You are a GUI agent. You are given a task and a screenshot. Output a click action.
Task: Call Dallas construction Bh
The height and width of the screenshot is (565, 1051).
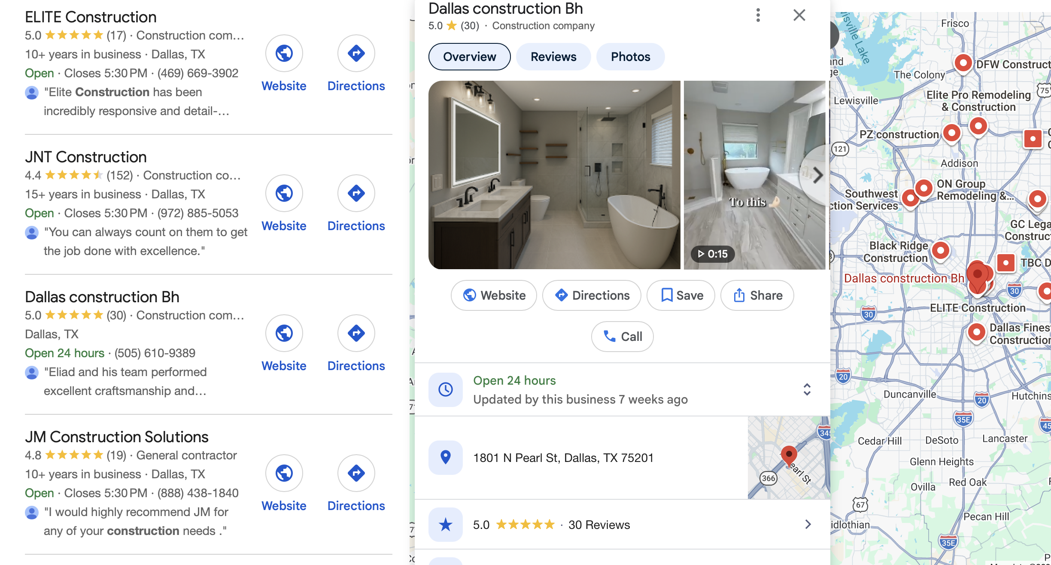(623, 337)
